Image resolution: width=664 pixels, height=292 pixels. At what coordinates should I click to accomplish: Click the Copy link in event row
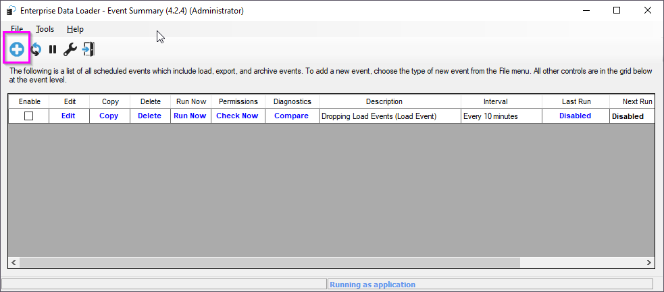109,116
